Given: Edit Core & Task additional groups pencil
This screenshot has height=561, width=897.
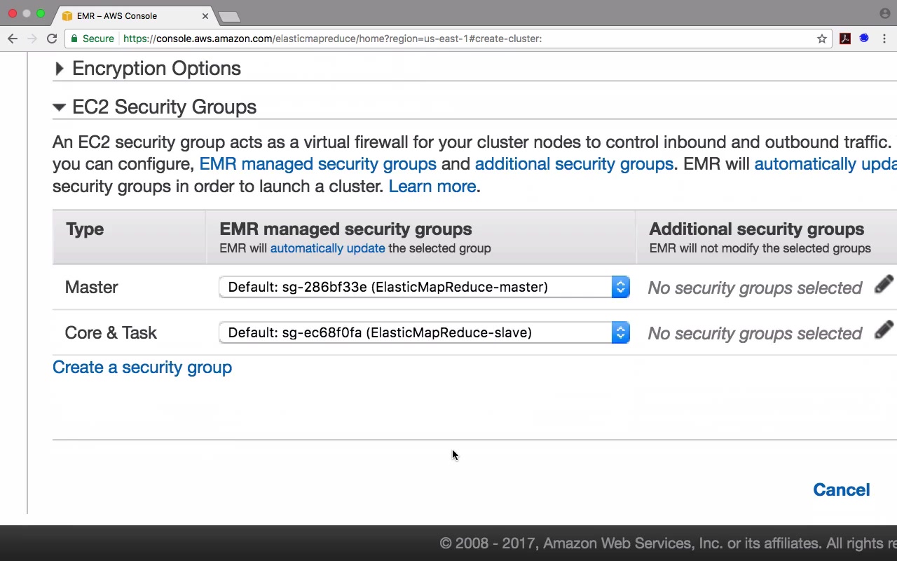Looking at the screenshot, I should coord(884,330).
